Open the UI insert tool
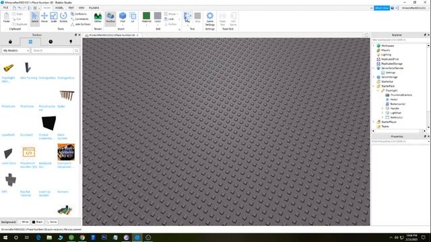 [x=133, y=17]
